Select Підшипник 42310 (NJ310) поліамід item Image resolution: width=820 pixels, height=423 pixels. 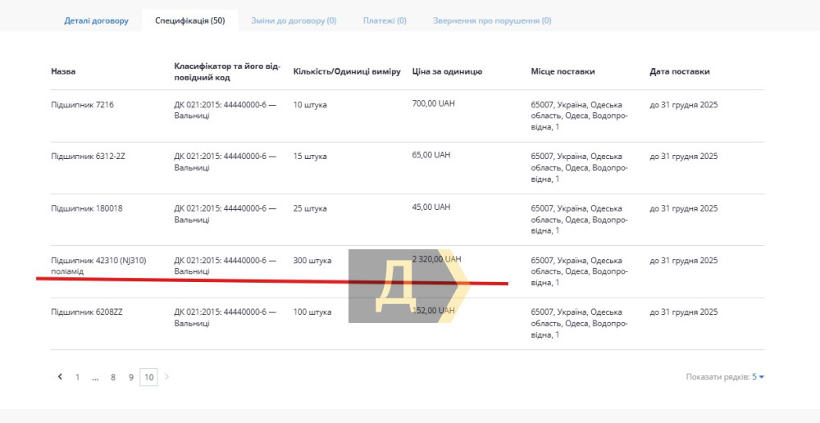tap(98, 266)
